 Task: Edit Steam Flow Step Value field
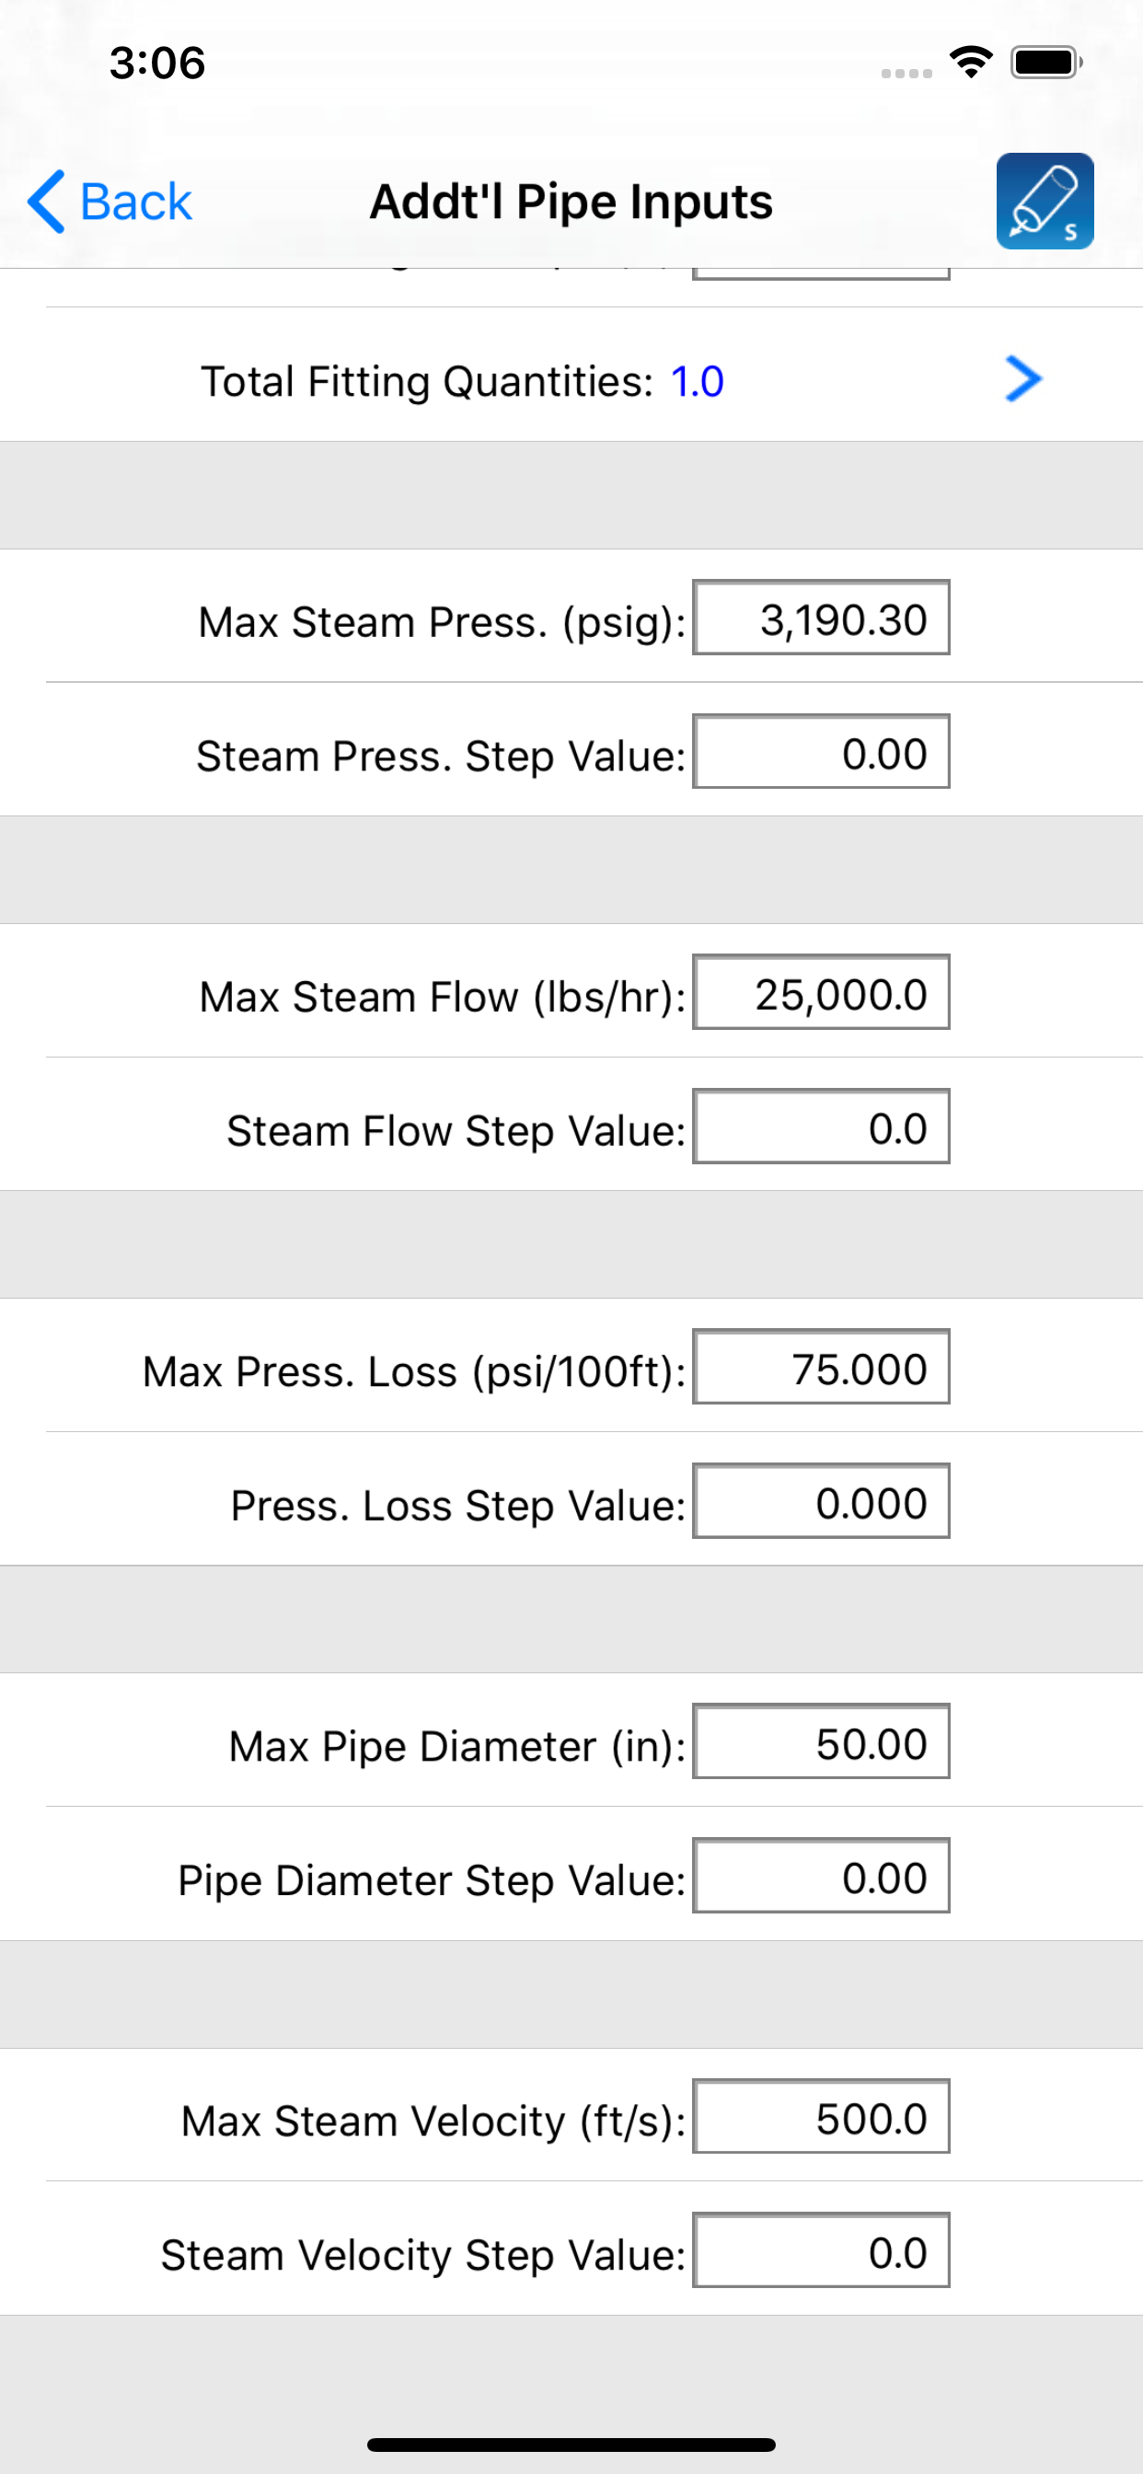[821, 1126]
